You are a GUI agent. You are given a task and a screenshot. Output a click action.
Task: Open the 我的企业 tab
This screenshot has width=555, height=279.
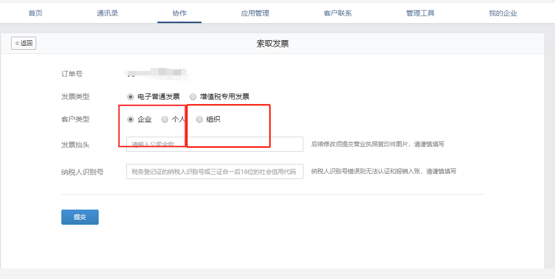(503, 13)
